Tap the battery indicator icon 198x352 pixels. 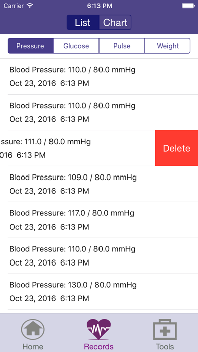click(x=188, y=6)
